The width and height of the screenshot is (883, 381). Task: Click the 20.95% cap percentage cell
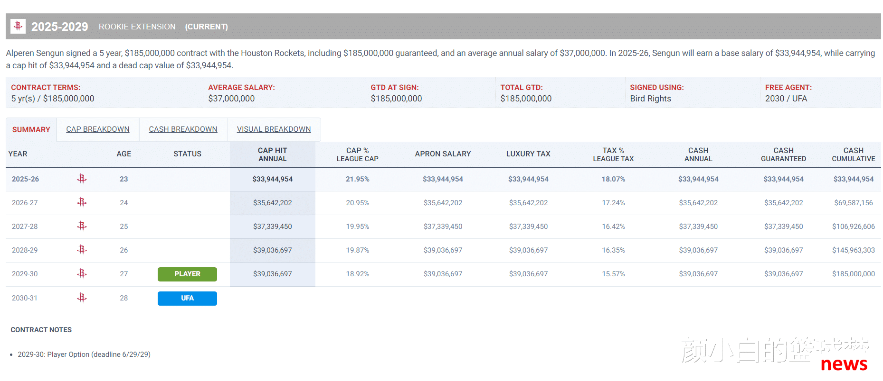[358, 203]
